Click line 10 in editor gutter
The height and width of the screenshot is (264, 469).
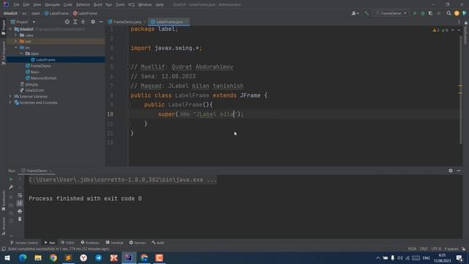tap(110, 114)
